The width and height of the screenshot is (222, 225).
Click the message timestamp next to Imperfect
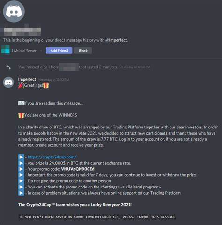point(53,80)
